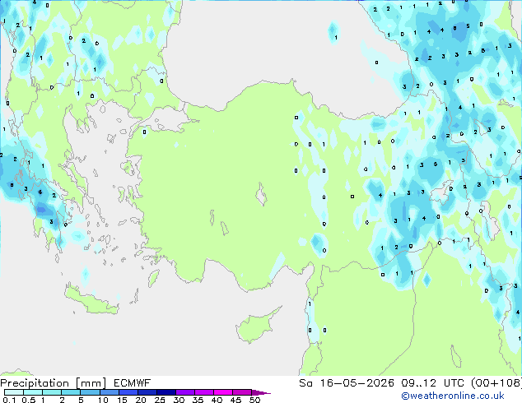Viewport: 522px width, 403px height.
Task: Click the Lake Tuz outline in central Turkey
Action: [261, 194]
